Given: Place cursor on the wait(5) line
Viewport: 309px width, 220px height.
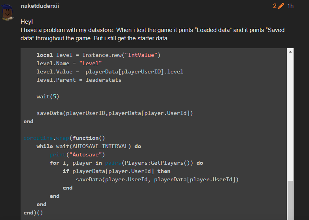Looking at the screenshot, I should pyautogui.click(x=48, y=96).
